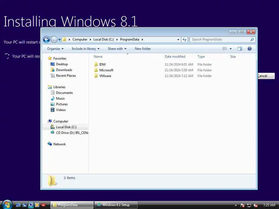Click New folder button
This screenshot has width=279, height=209.
(143, 49)
